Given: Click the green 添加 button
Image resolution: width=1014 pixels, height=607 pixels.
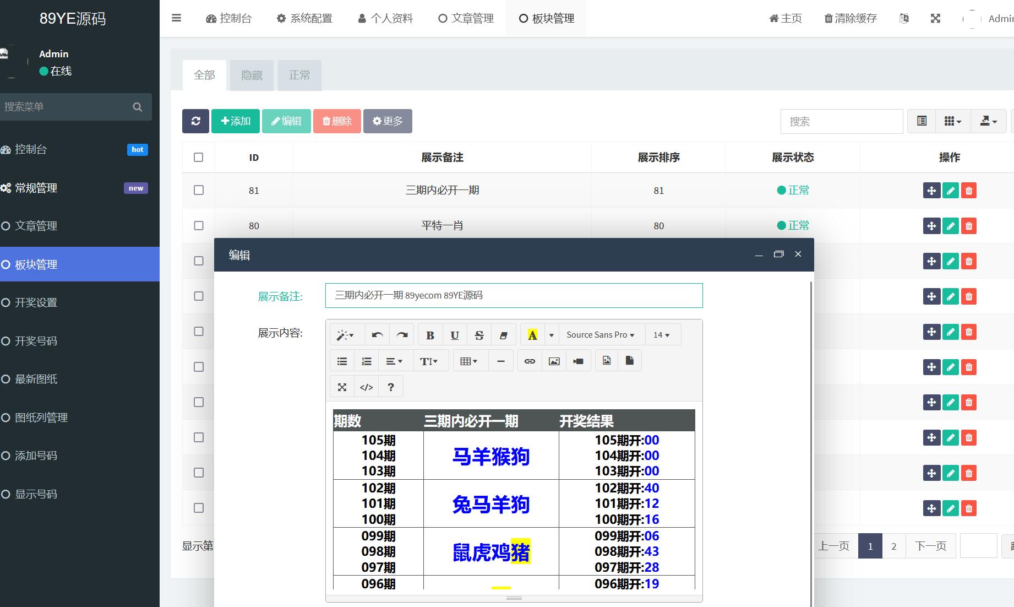Looking at the screenshot, I should [x=236, y=121].
